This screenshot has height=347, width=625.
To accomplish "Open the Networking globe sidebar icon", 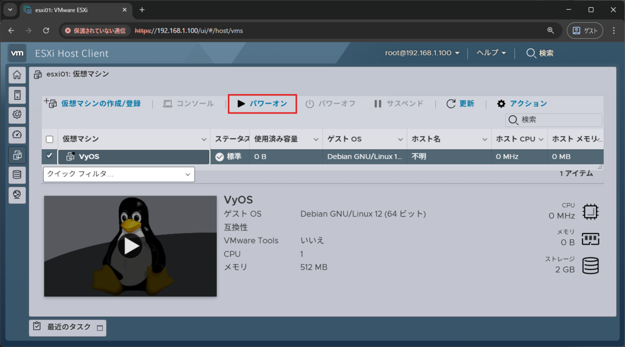I will tap(17, 194).
